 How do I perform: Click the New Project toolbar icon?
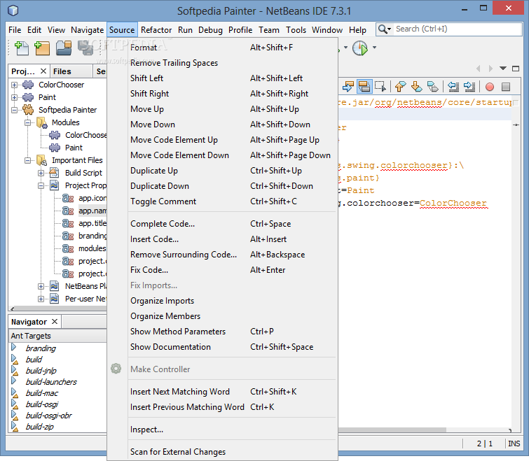coord(42,48)
